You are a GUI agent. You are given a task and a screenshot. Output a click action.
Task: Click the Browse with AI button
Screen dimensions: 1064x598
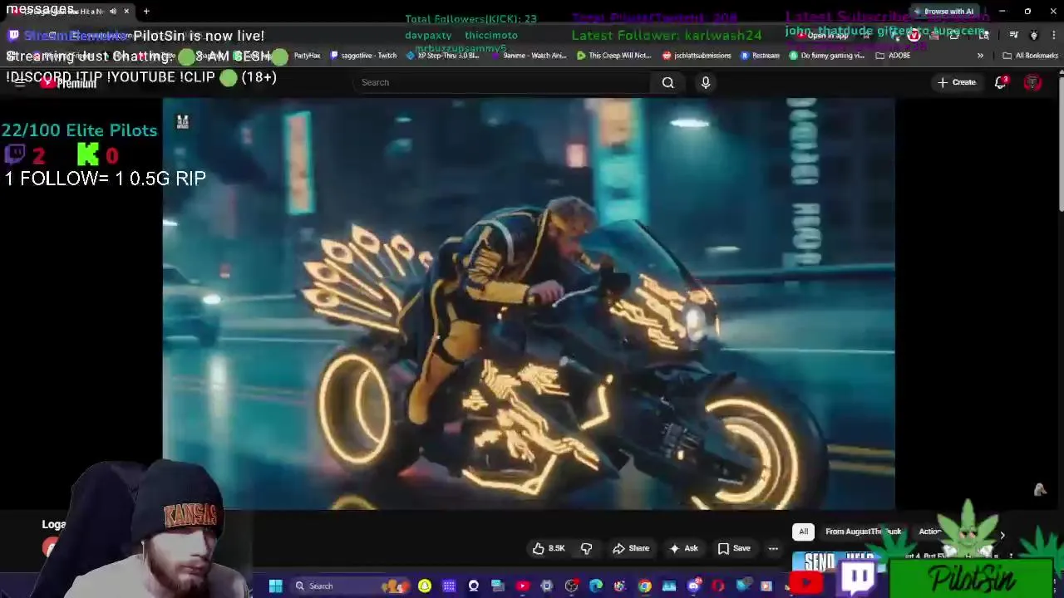943,12
